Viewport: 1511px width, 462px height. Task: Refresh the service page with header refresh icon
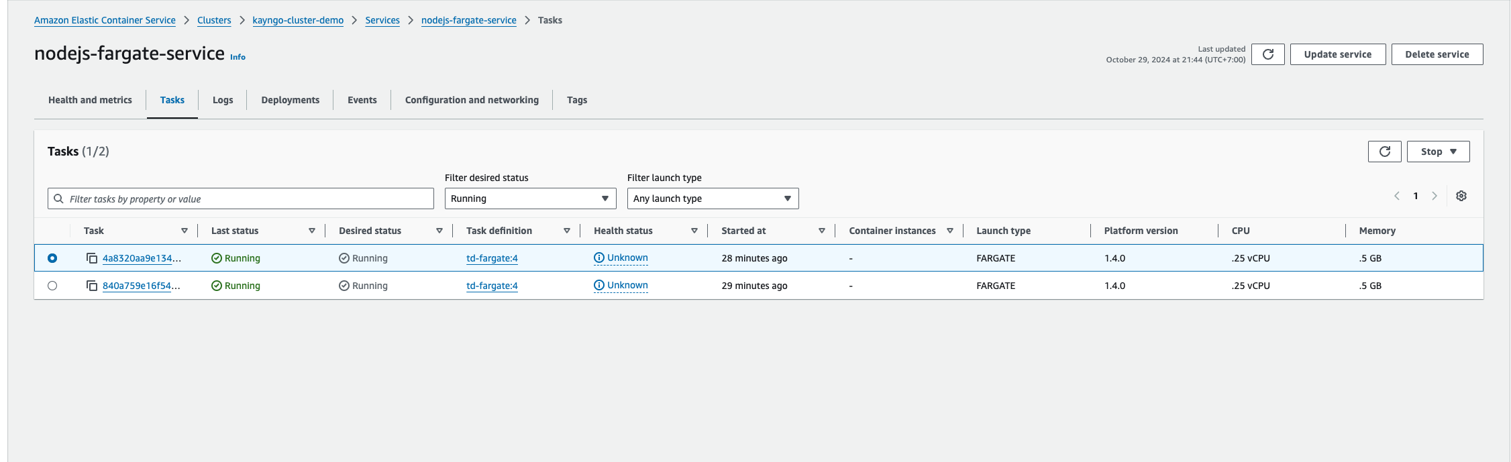click(x=1267, y=54)
